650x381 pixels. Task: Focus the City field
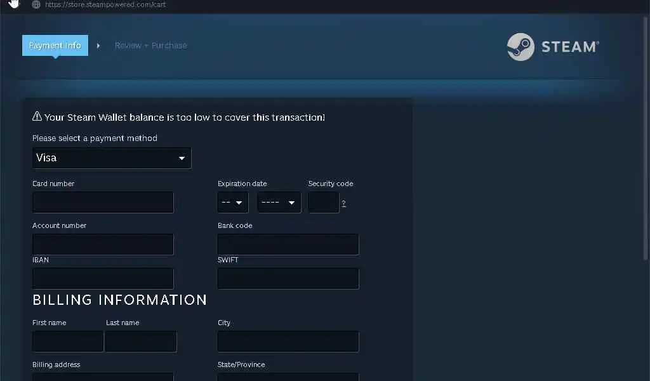pos(288,341)
